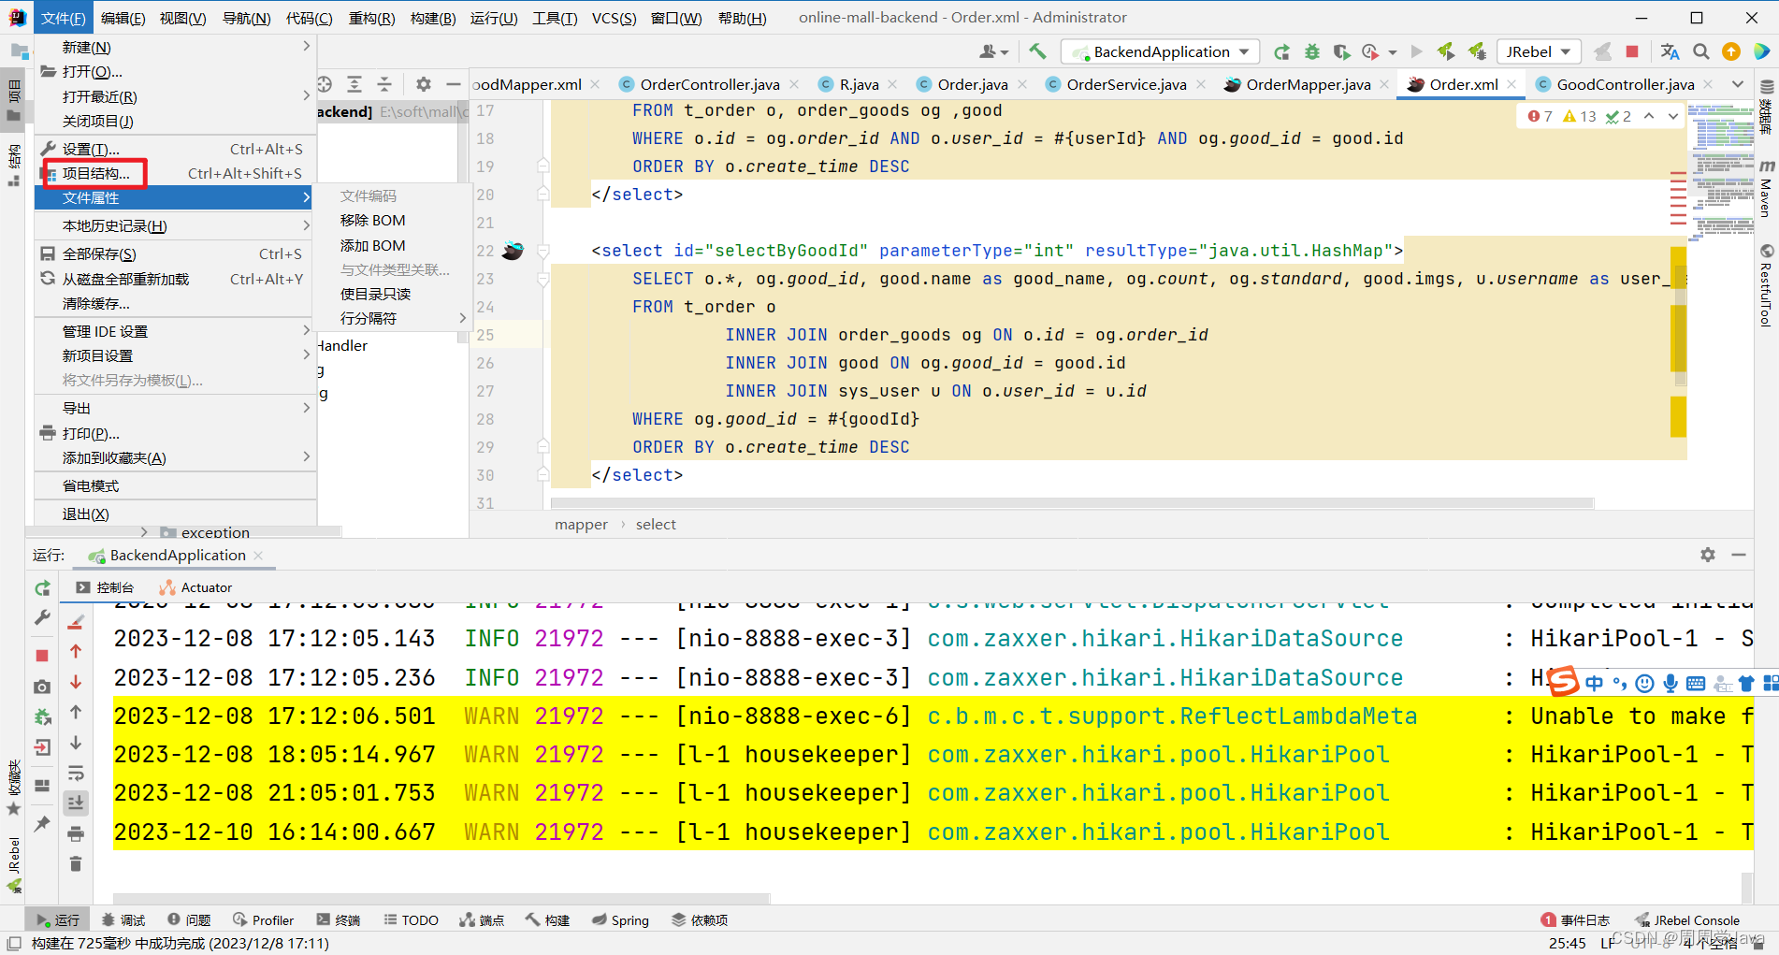Screen dimensions: 1779x955
Task: Click Collapse All icon in project panel
Action: [384, 84]
